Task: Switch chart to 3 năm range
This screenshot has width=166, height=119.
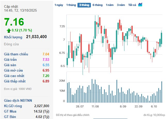Action: click(x=121, y=5)
